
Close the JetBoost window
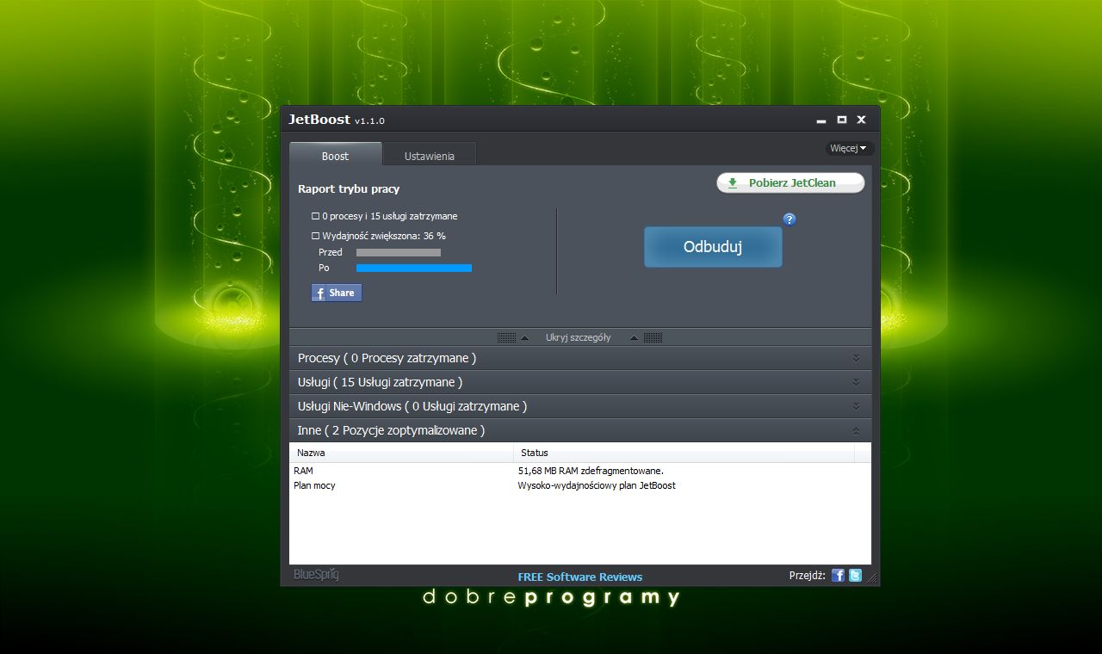point(861,120)
